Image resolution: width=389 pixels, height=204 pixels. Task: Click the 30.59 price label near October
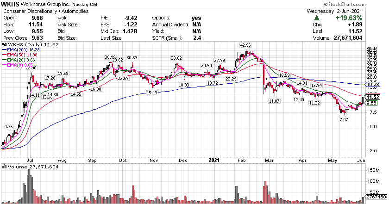point(132,57)
